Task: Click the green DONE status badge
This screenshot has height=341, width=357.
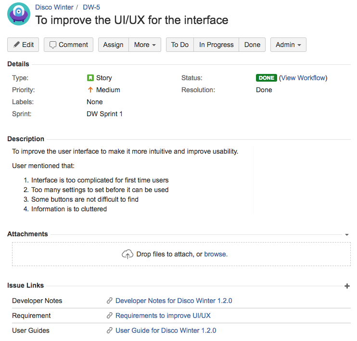Action: 266,78
